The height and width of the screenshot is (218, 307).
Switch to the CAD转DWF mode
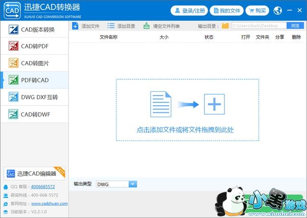point(35,114)
